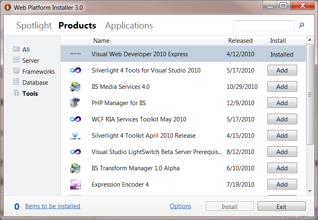Image resolution: width=318 pixels, height=220 pixels.
Task: Add PHP Manager for IIS
Action: click(282, 103)
